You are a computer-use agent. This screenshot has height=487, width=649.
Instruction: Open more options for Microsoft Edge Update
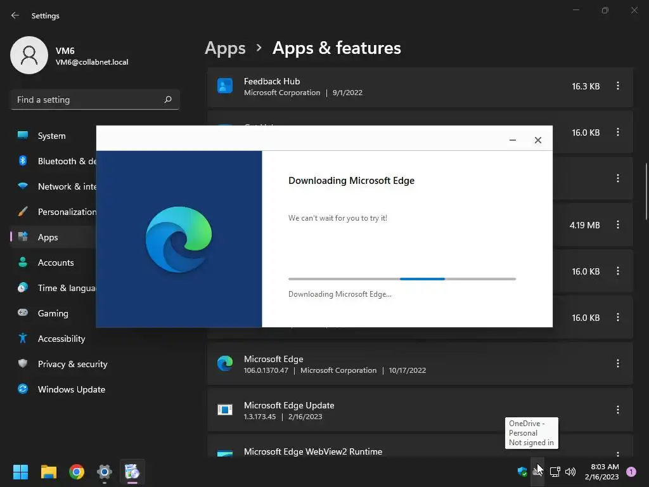(x=617, y=410)
